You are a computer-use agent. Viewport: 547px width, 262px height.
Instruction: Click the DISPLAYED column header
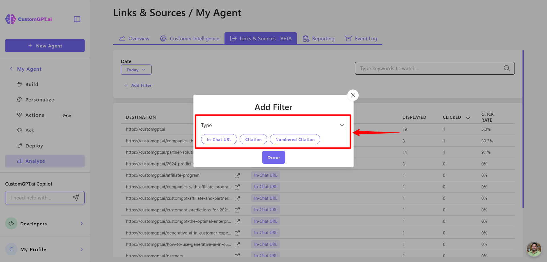point(414,117)
